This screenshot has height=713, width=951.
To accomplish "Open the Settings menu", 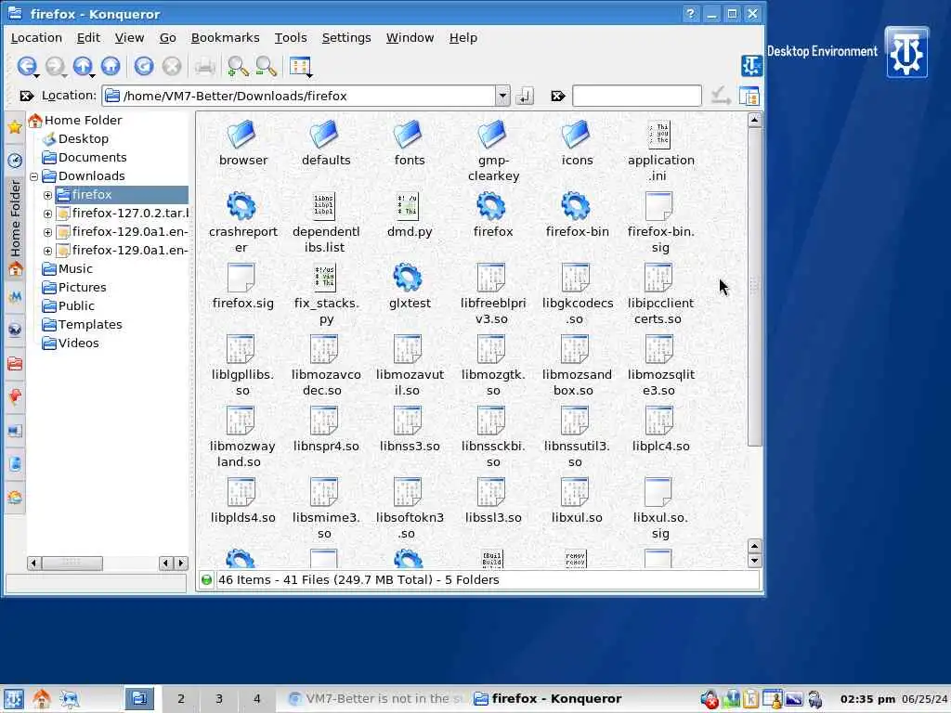I will point(346,37).
